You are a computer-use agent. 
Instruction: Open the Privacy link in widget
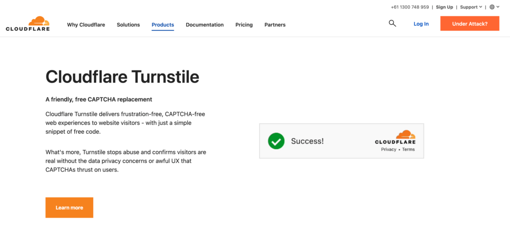coord(388,150)
